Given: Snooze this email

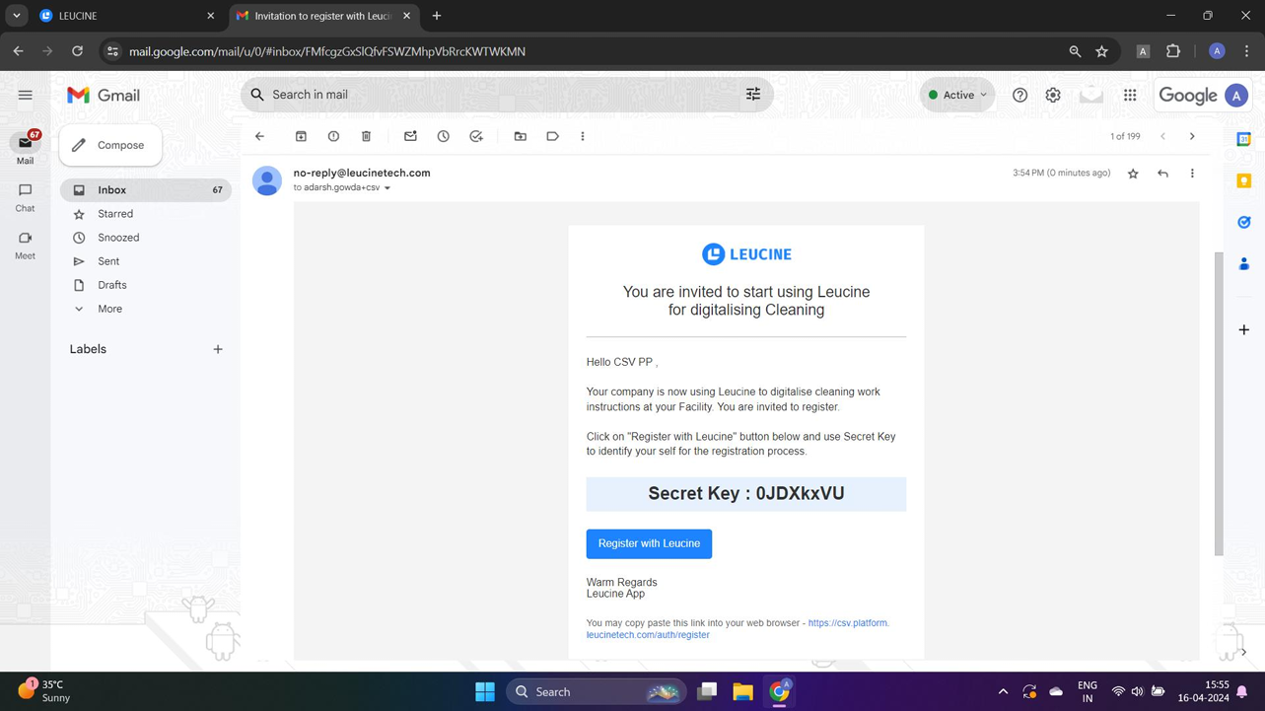Looking at the screenshot, I should 443,136.
